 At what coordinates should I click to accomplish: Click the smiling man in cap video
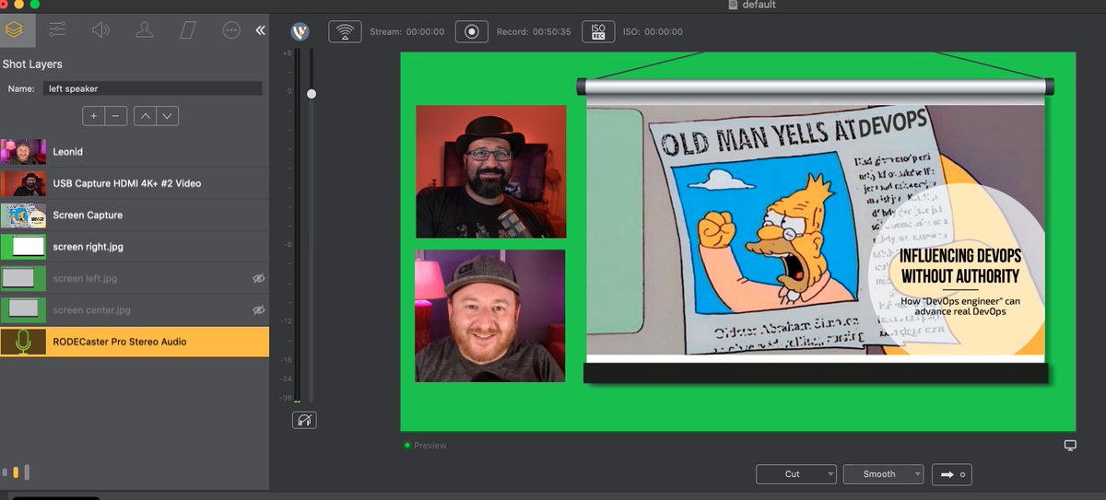point(490,316)
